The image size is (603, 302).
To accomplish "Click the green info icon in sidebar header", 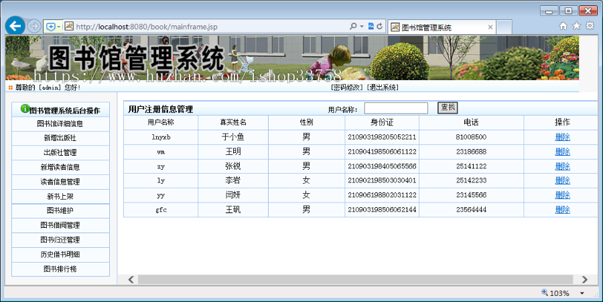I will tap(25, 109).
